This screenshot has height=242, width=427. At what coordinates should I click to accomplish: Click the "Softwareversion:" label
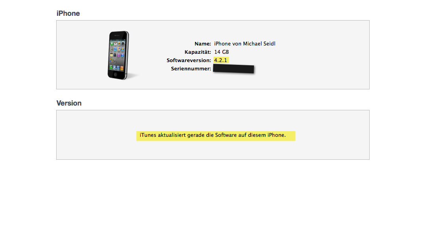[x=189, y=60]
